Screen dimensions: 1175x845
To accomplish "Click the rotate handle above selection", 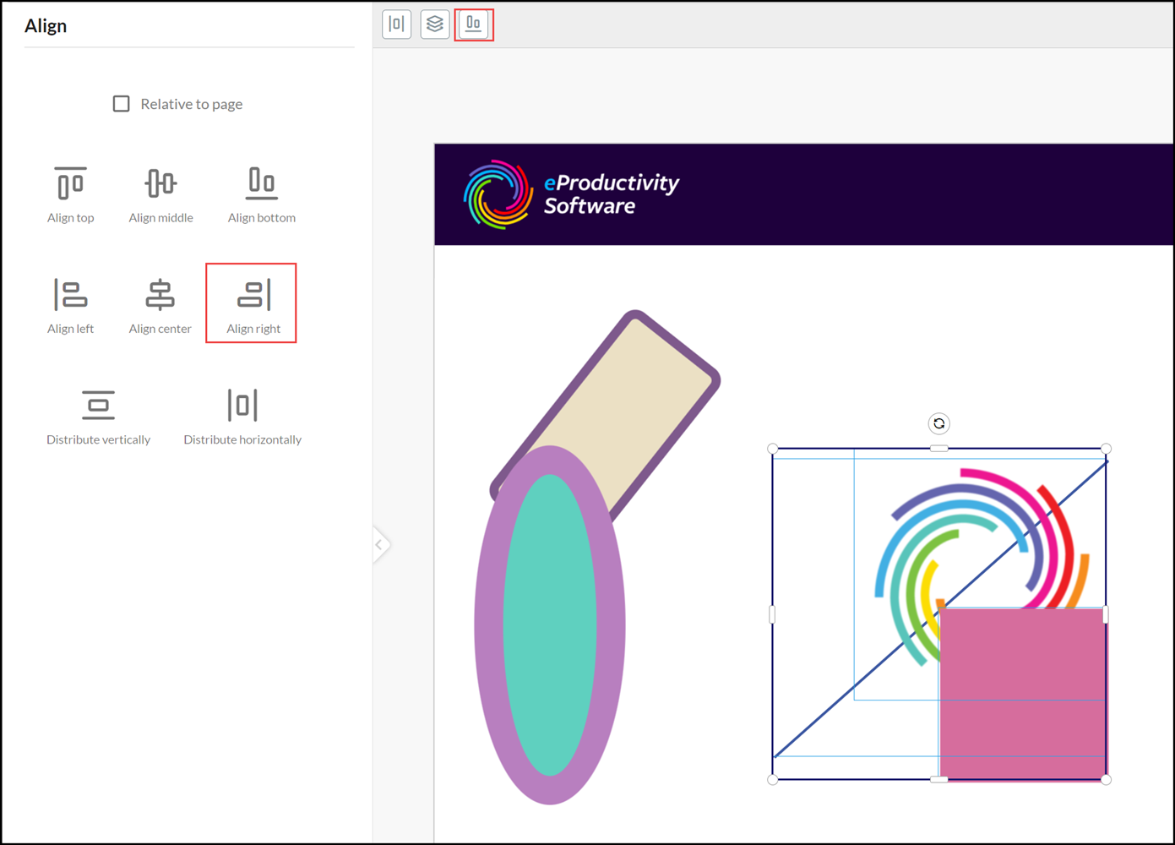I will click(x=938, y=424).
